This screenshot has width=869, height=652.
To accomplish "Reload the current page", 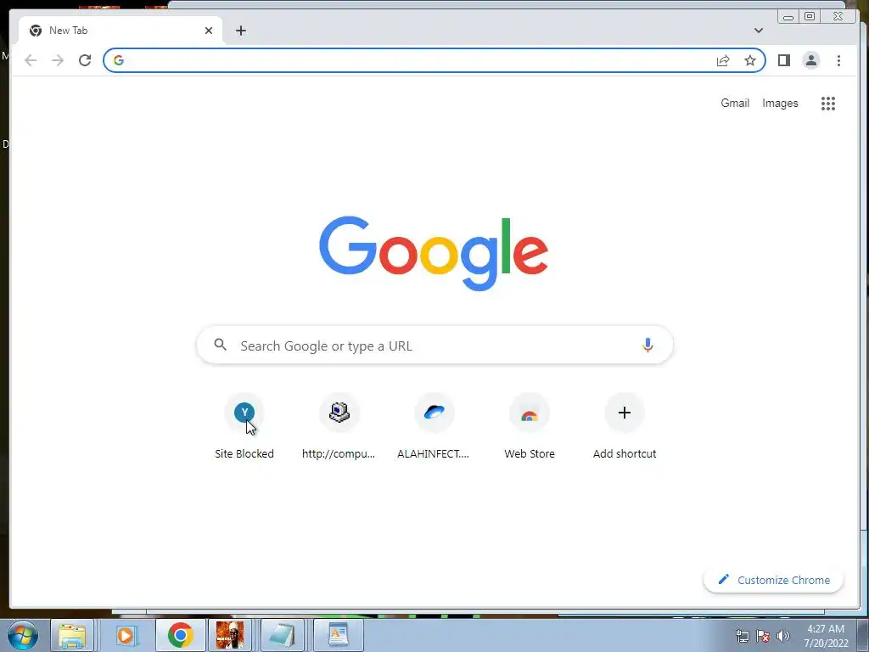I will 85,60.
